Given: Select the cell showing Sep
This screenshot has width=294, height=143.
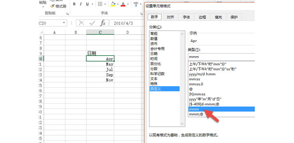Looking at the screenshot, I should coord(100,75).
